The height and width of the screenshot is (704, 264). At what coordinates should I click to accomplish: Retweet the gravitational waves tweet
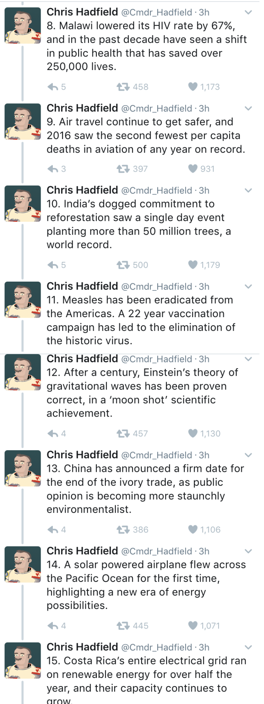click(123, 434)
